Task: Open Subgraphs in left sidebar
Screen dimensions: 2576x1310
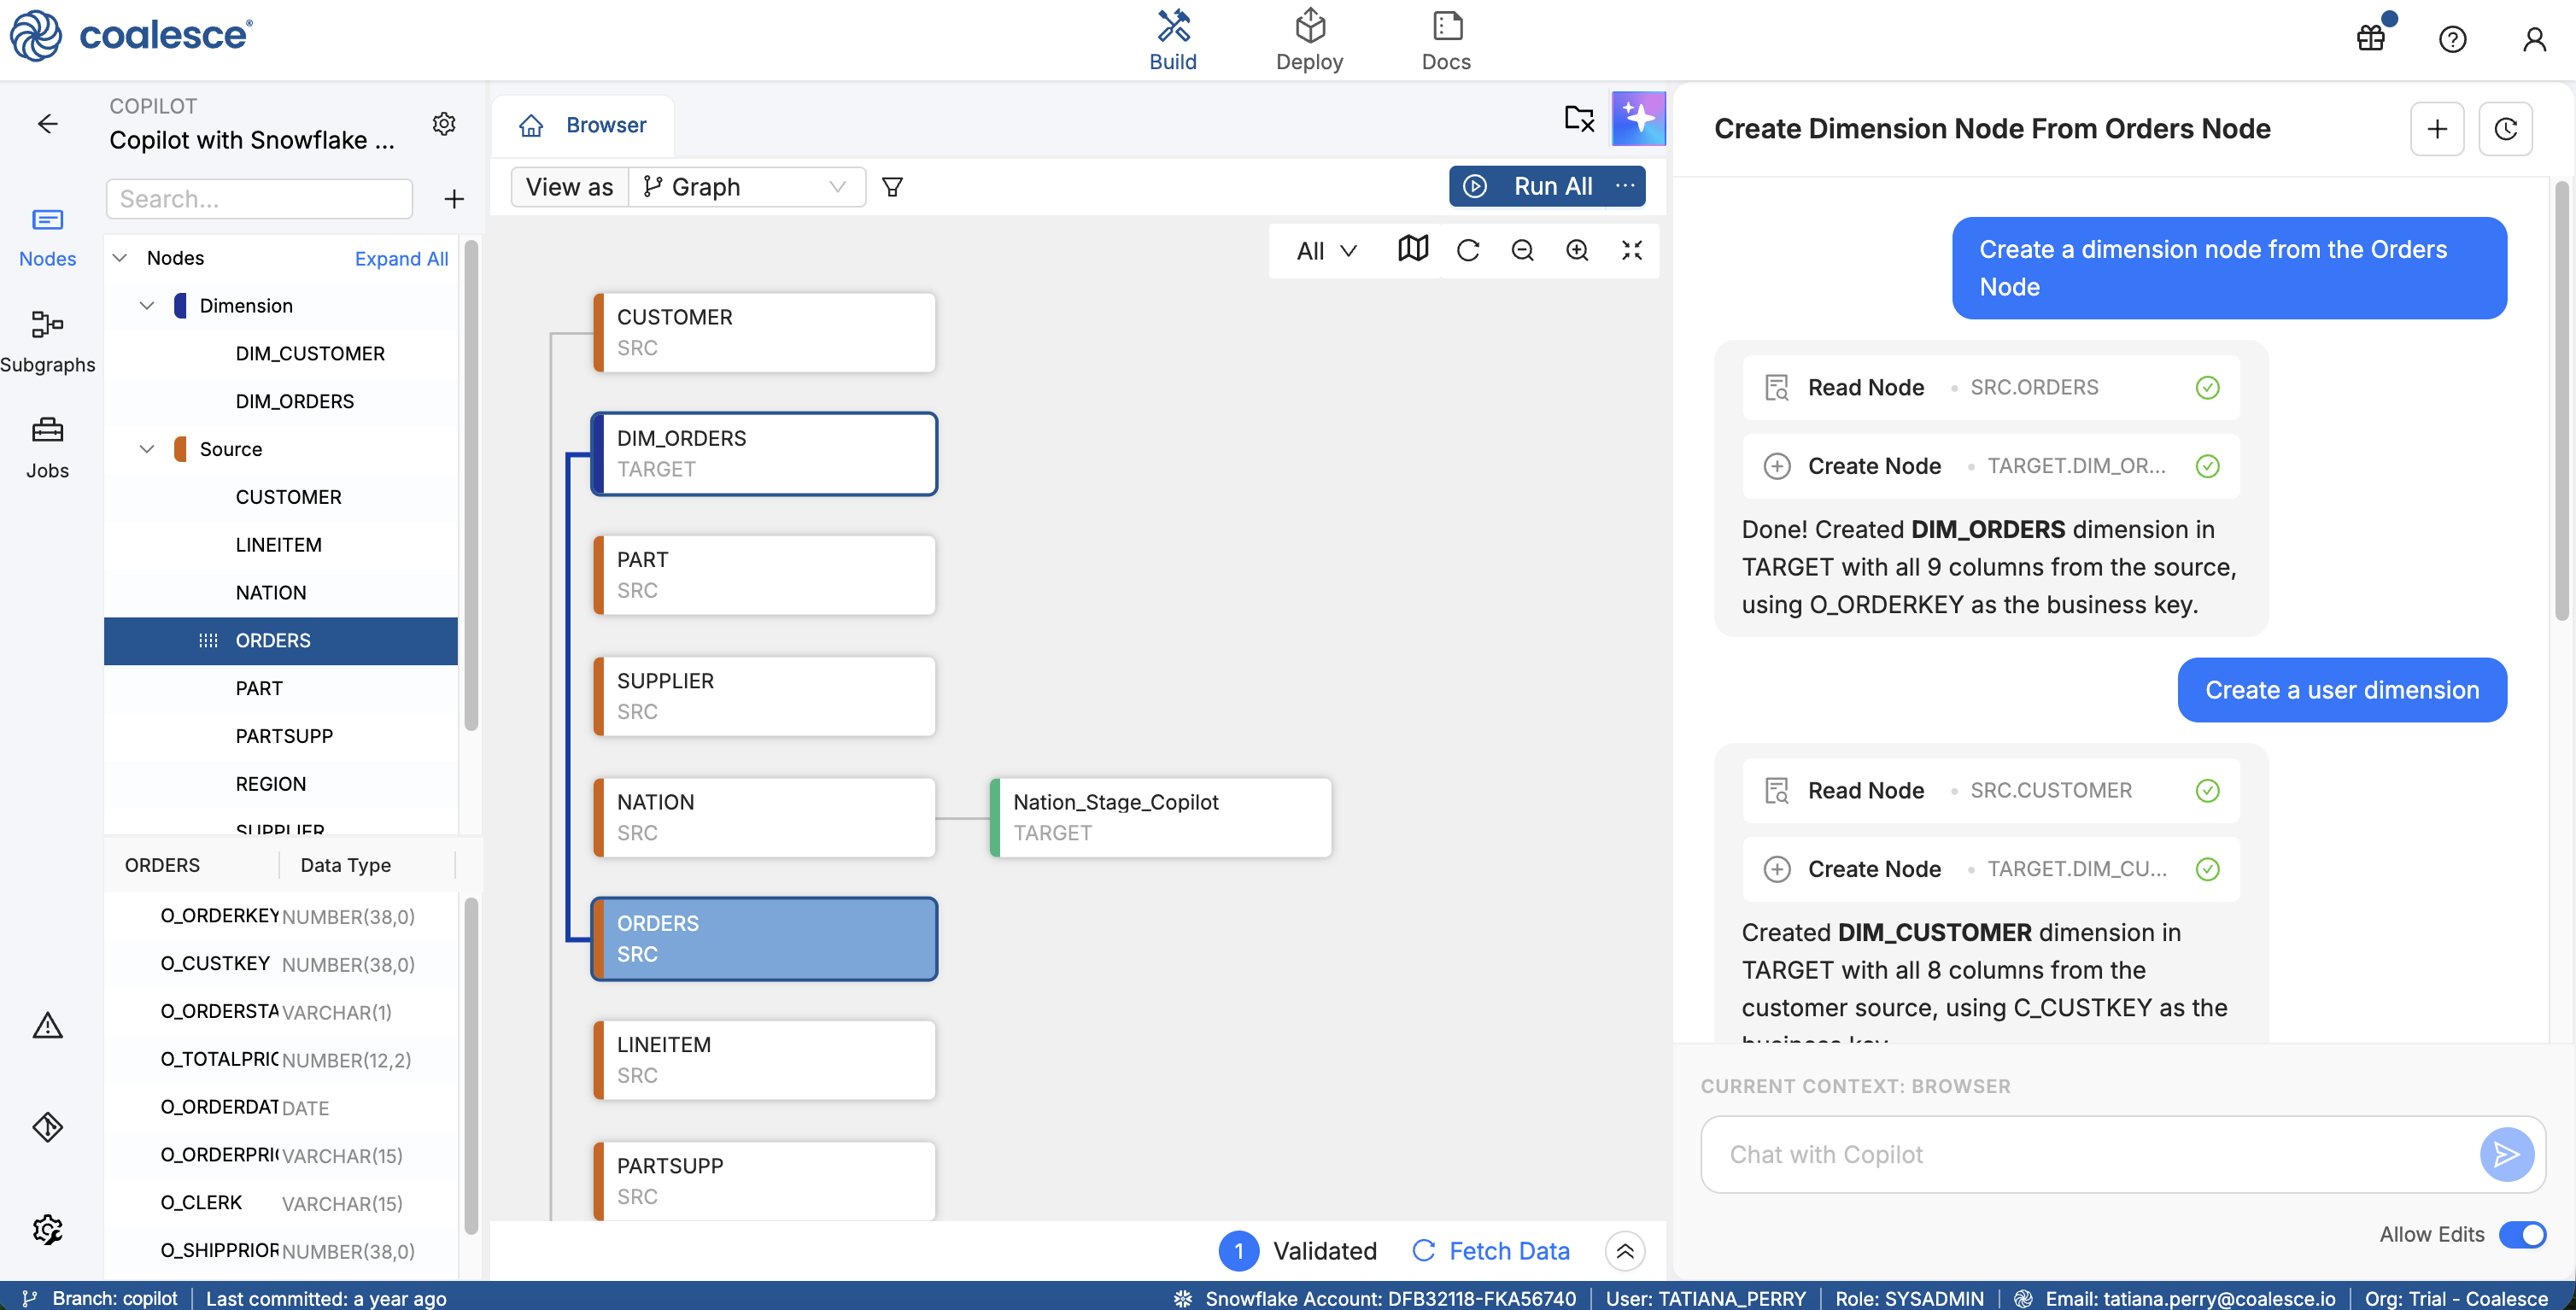Action: [47, 340]
